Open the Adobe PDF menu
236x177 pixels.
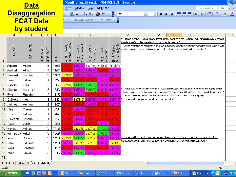[103, 8]
